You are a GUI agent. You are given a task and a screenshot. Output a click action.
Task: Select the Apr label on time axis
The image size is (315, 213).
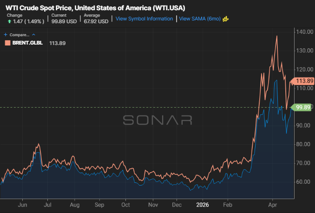click(273, 205)
